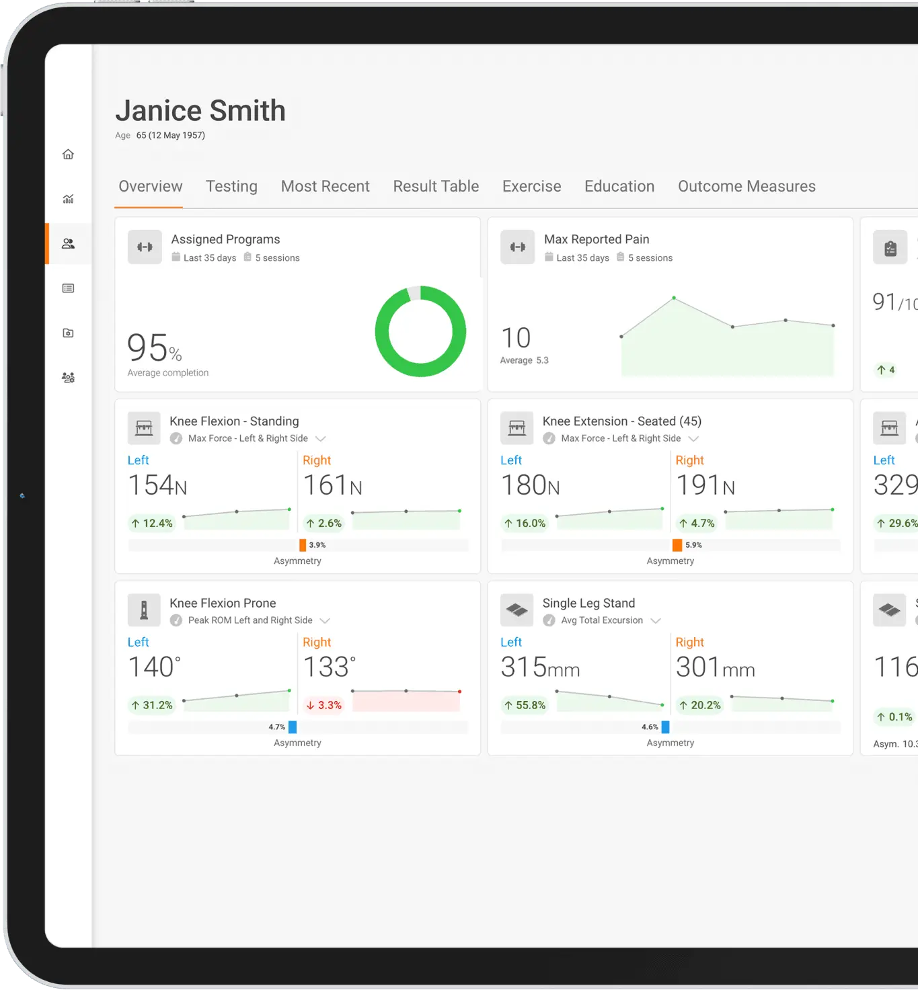The width and height of the screenshot is (918, 990).
Task: Click the Max Reported Pain peak data point
Action: click(674, 298)
